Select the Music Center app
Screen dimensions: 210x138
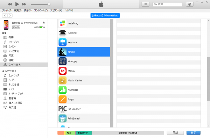[84, 80]
